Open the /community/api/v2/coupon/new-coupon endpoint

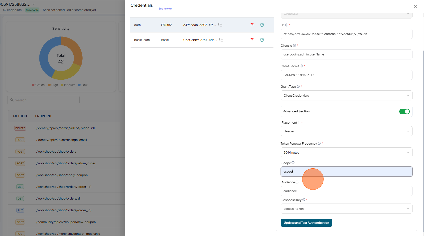[x=66, y=222]
